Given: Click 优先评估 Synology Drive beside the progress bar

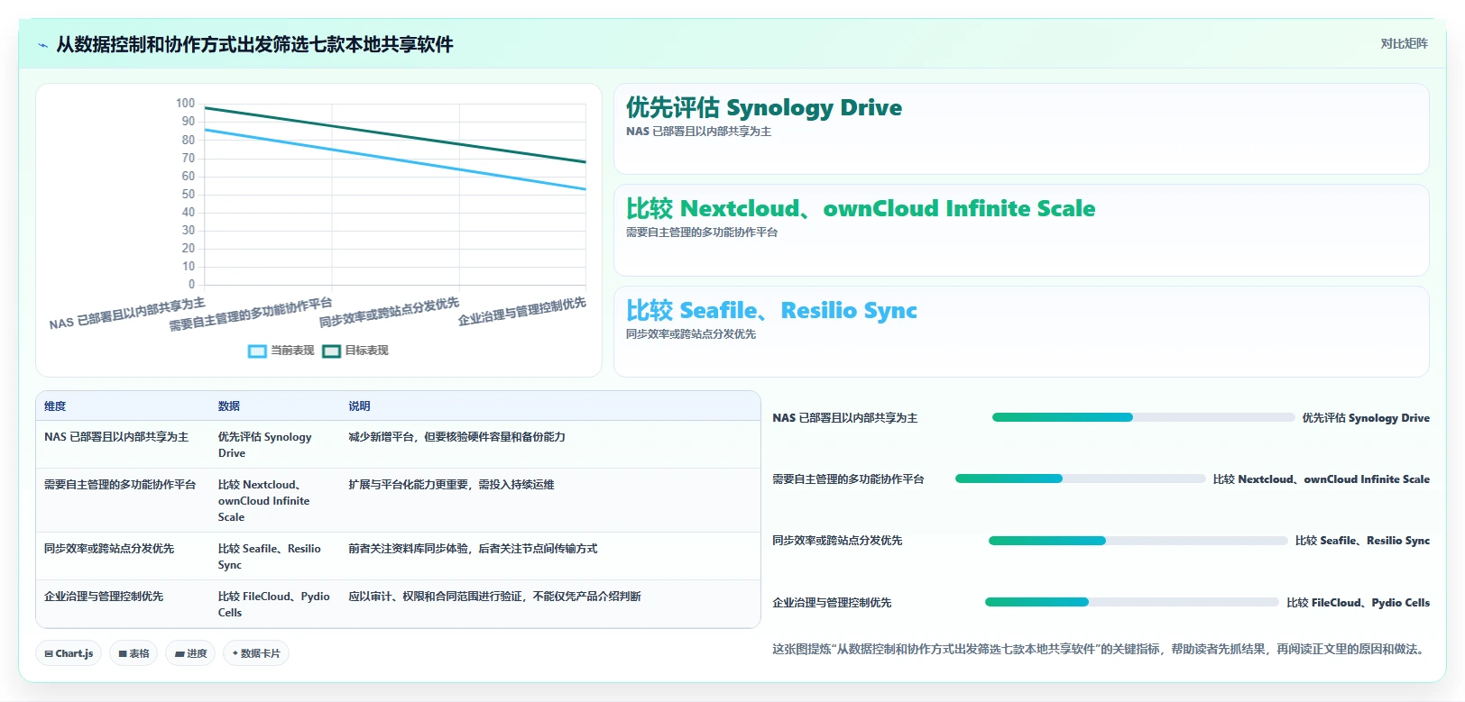Looking at the screenshot, I should pos(1366,418).
